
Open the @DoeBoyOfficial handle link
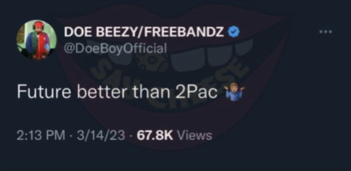(x=116, y=48)
